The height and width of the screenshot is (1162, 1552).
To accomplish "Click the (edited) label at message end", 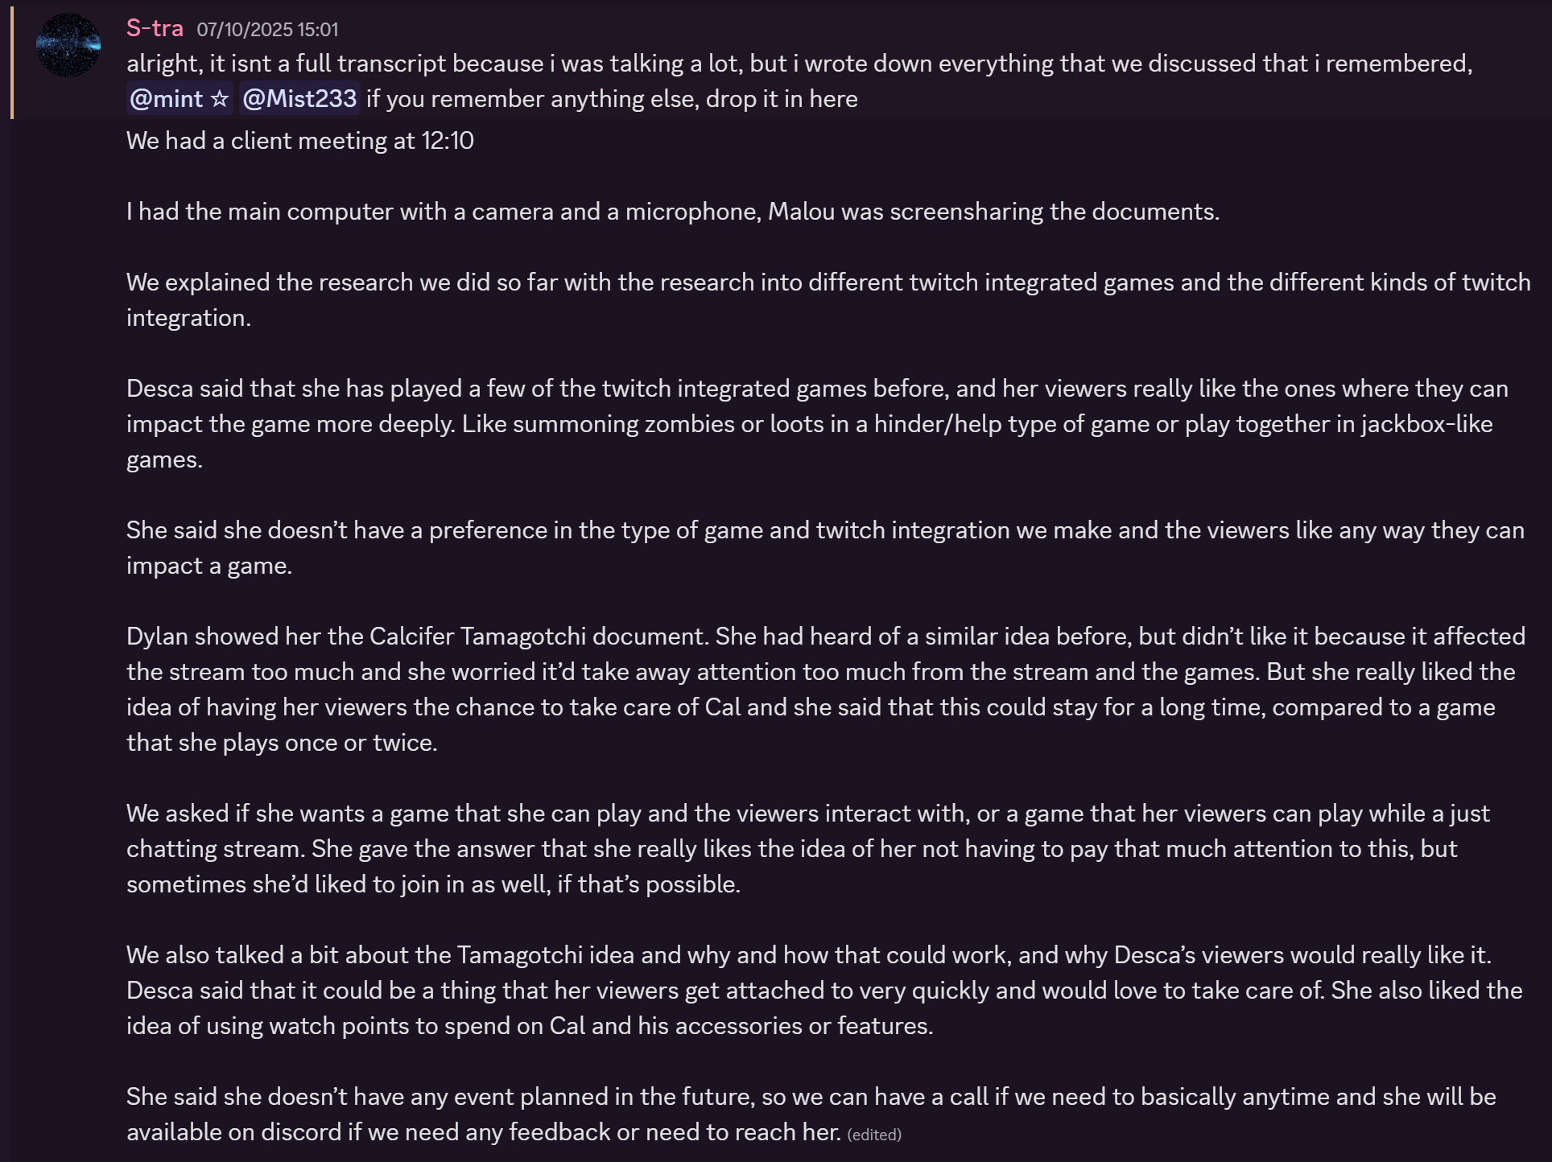I will pyautogui.click(x=874, y=1135).
